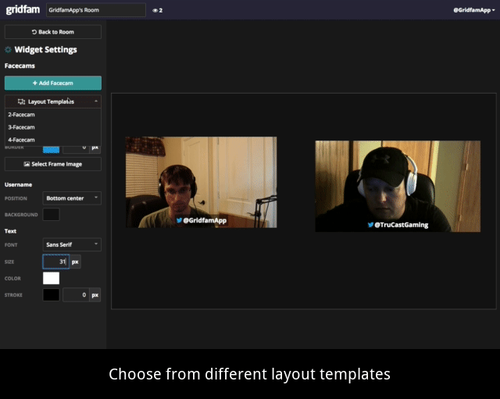Click the Username section heading
The height and width of the screenshot is (399, 500).
[x=18, y=184]
